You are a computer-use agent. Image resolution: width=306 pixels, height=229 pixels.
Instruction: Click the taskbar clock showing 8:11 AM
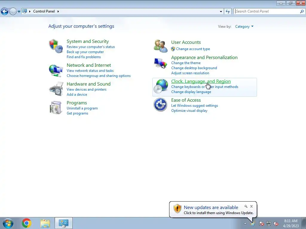click(291, 223)
